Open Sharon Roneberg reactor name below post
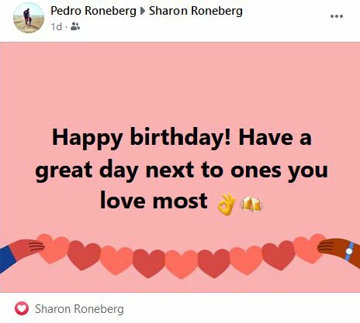The width and height of the screenshot is (360, 323). [79, 309]
